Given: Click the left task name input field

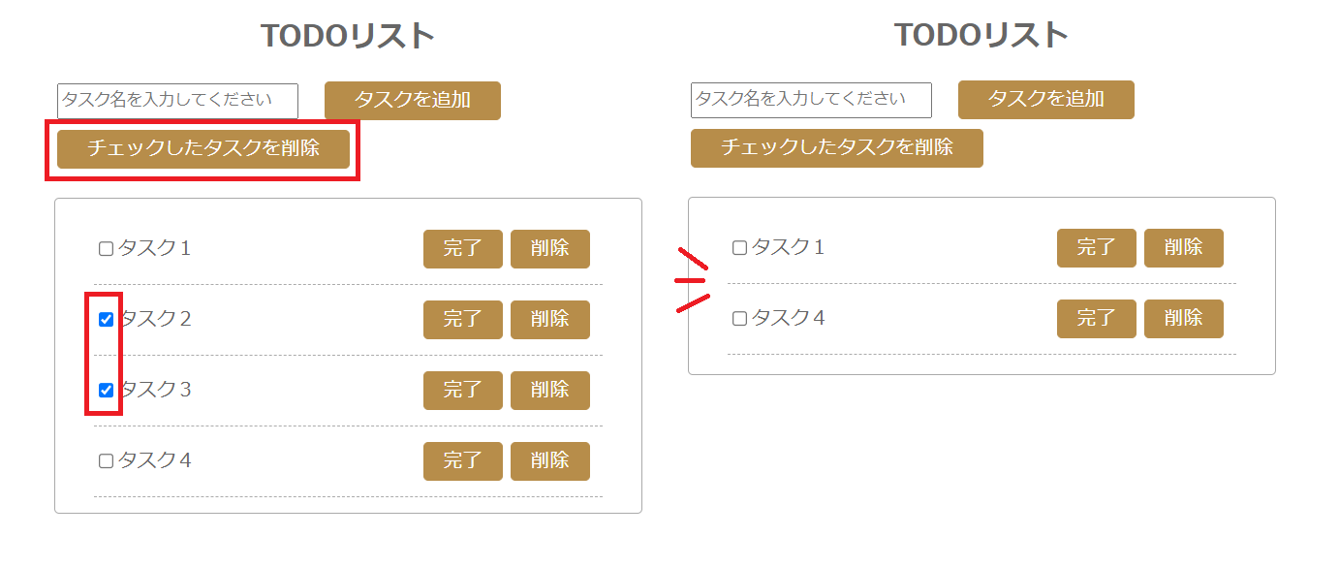Looking at the screenshot, I should tap(177, 100).
